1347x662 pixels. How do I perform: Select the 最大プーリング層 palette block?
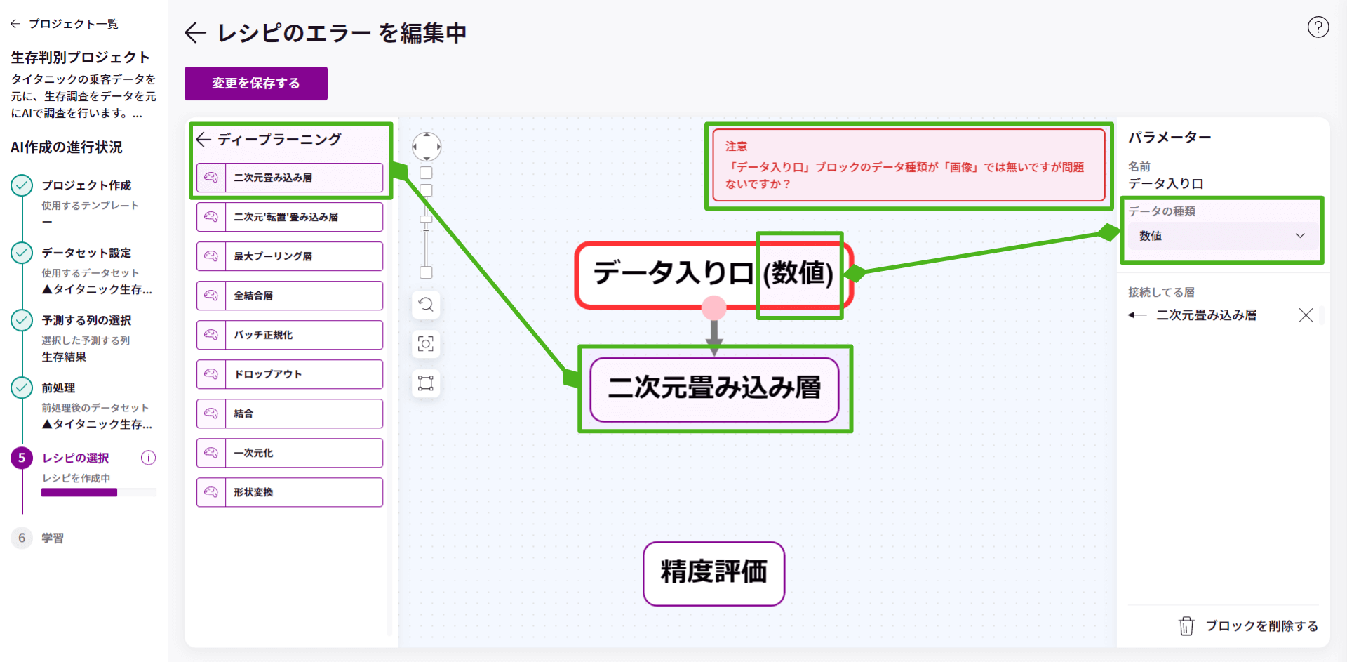coord(290,256)
